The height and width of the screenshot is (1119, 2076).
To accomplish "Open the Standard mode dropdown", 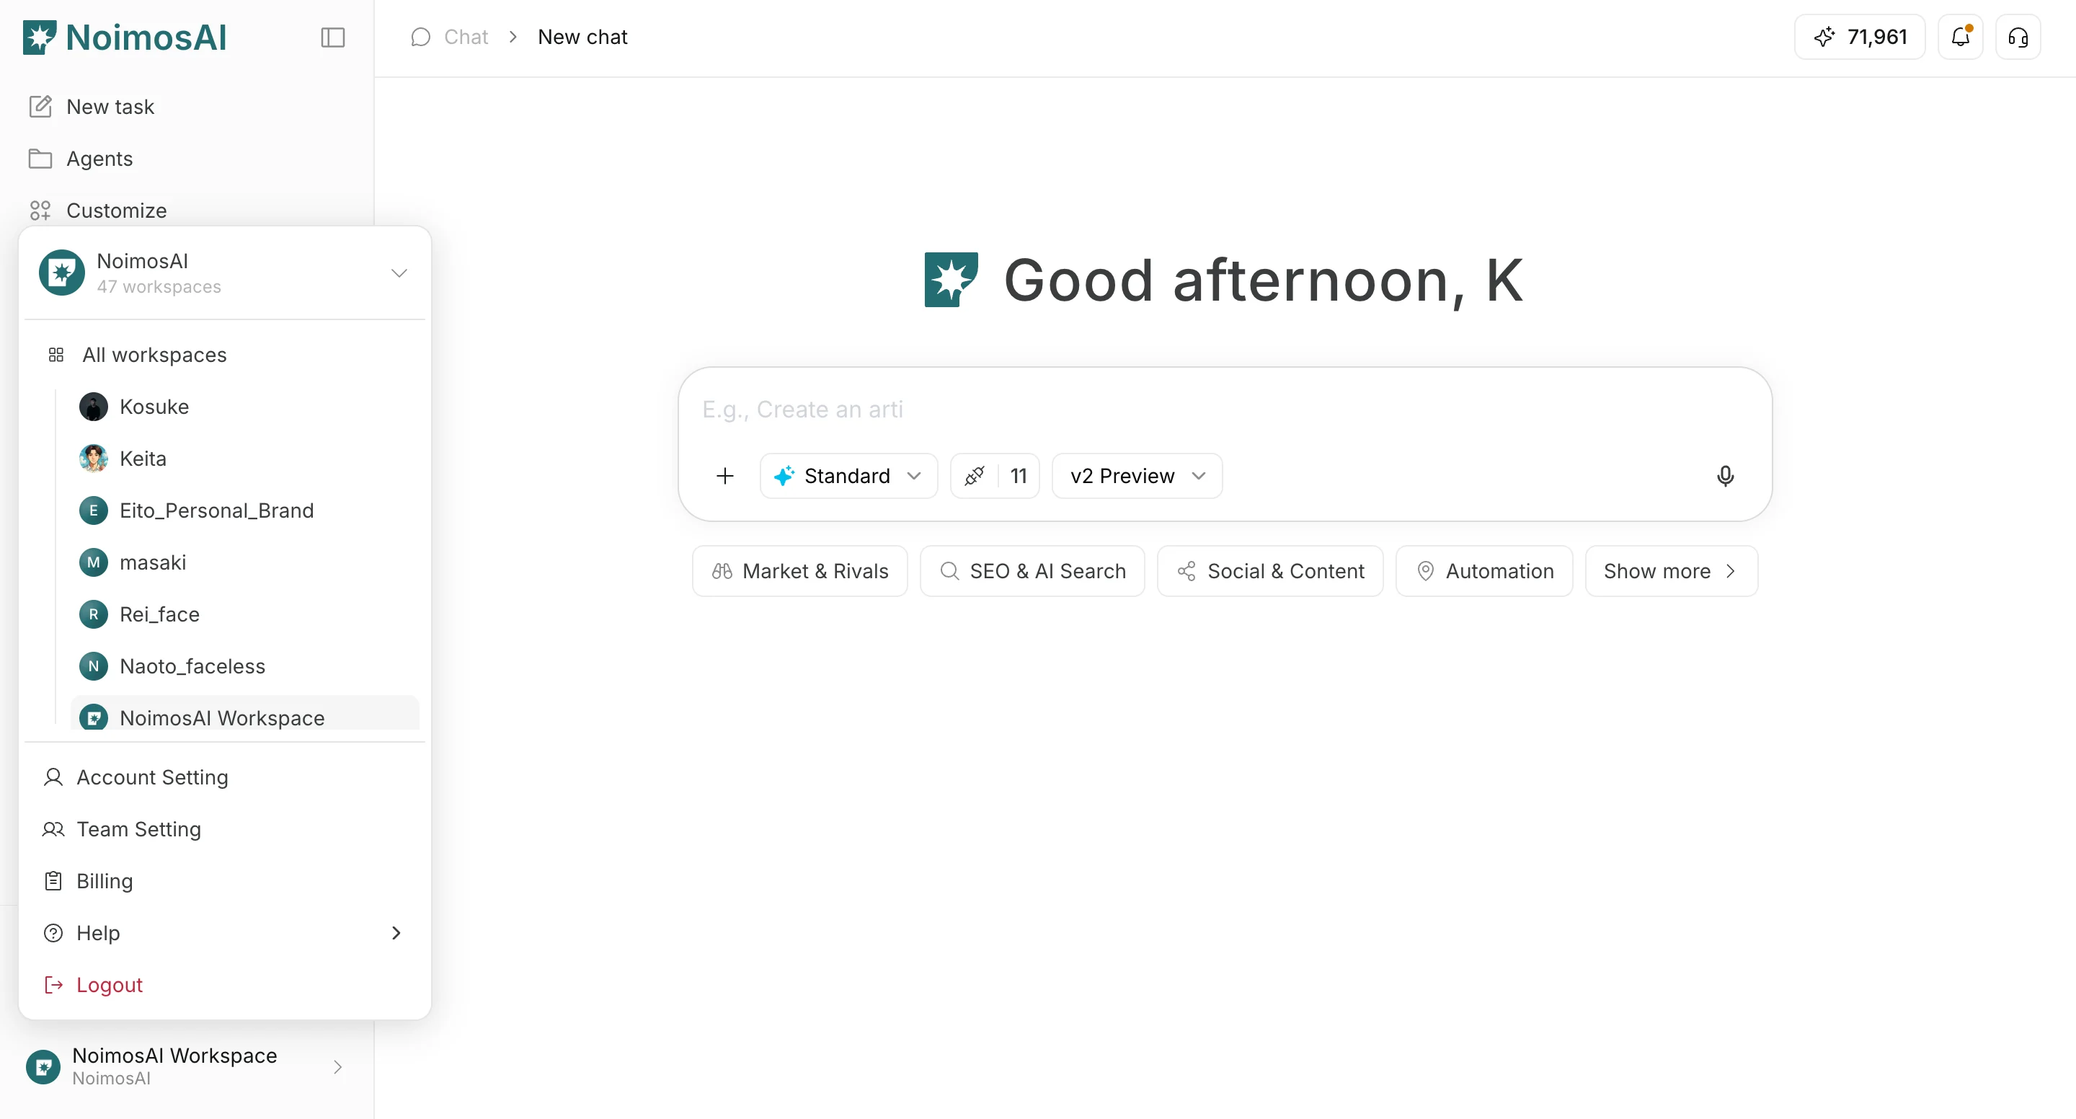I will click(848, 476).
